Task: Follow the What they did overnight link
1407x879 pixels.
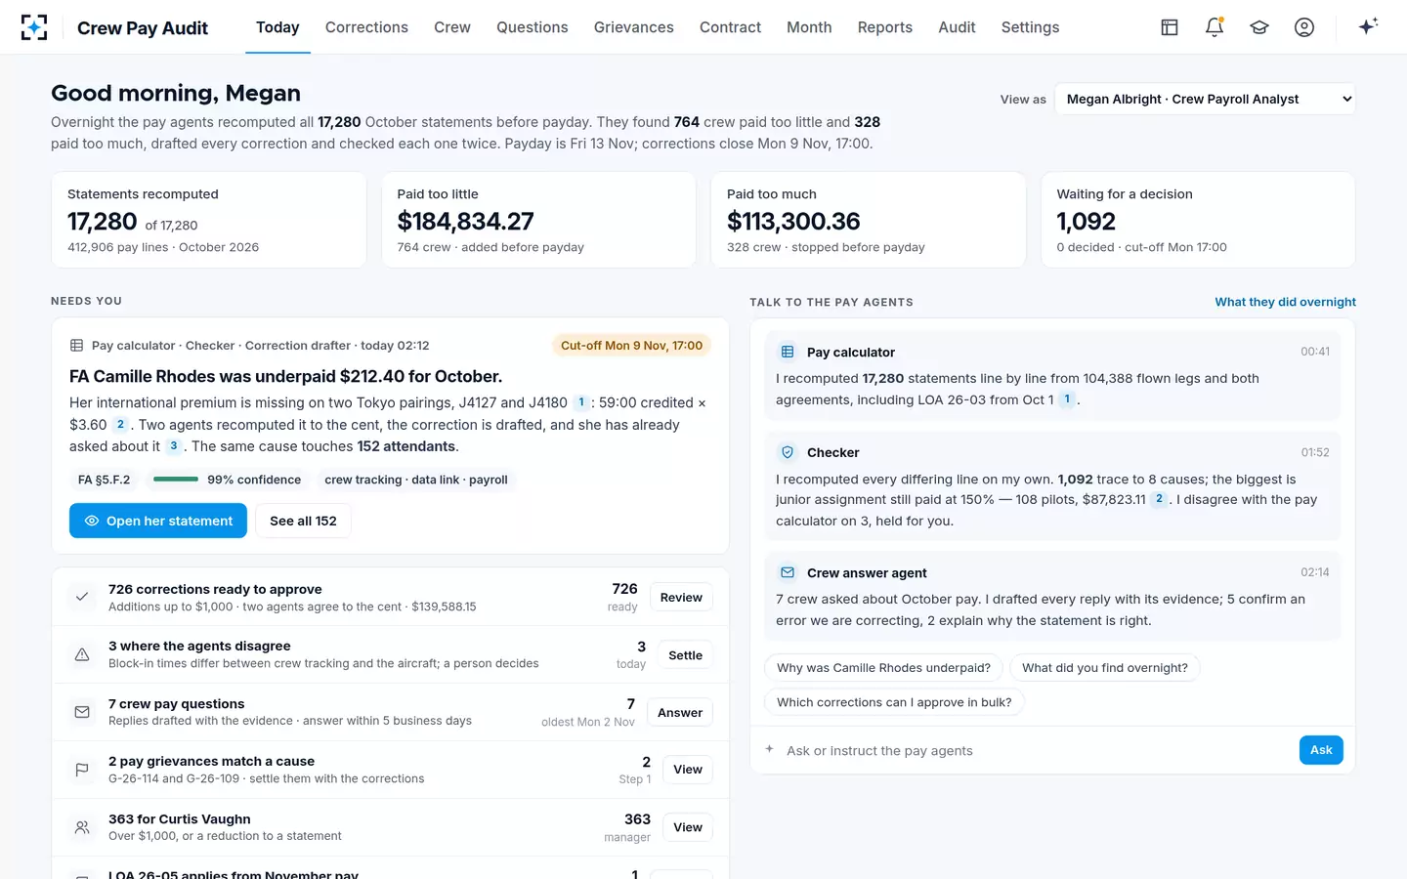Action: (1285, 302)
